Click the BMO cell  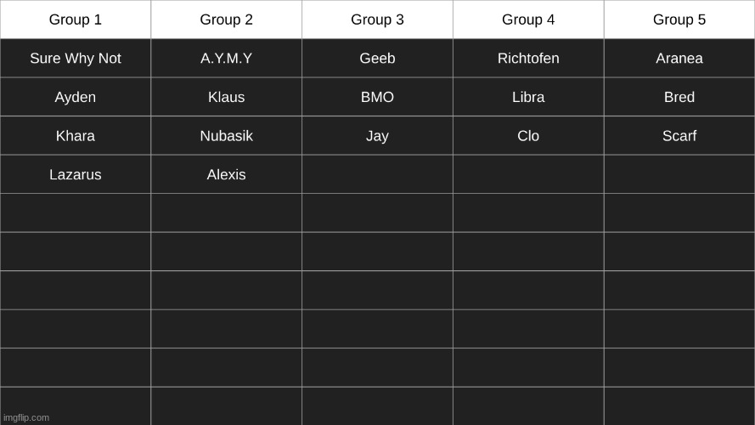pos(377,97)
